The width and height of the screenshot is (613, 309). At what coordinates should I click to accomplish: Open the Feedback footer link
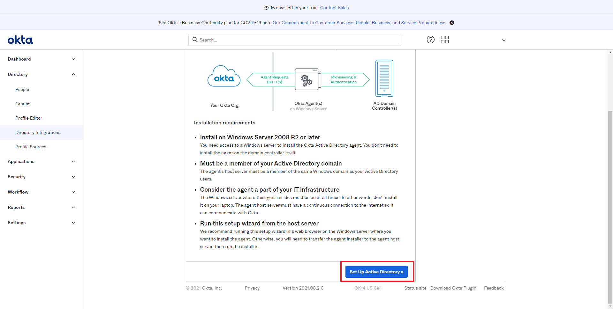[494, 288]
